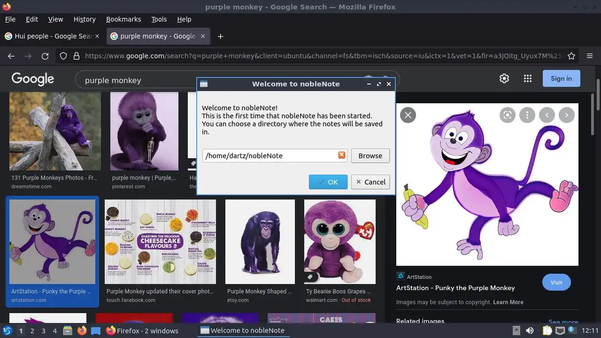Click Cancel in the nobleNote welcome dialog

(x=370, y=182)
